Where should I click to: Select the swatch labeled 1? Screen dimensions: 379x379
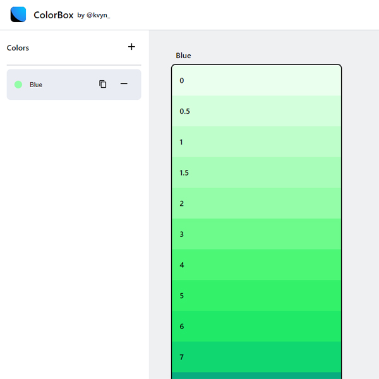[256, 142]
